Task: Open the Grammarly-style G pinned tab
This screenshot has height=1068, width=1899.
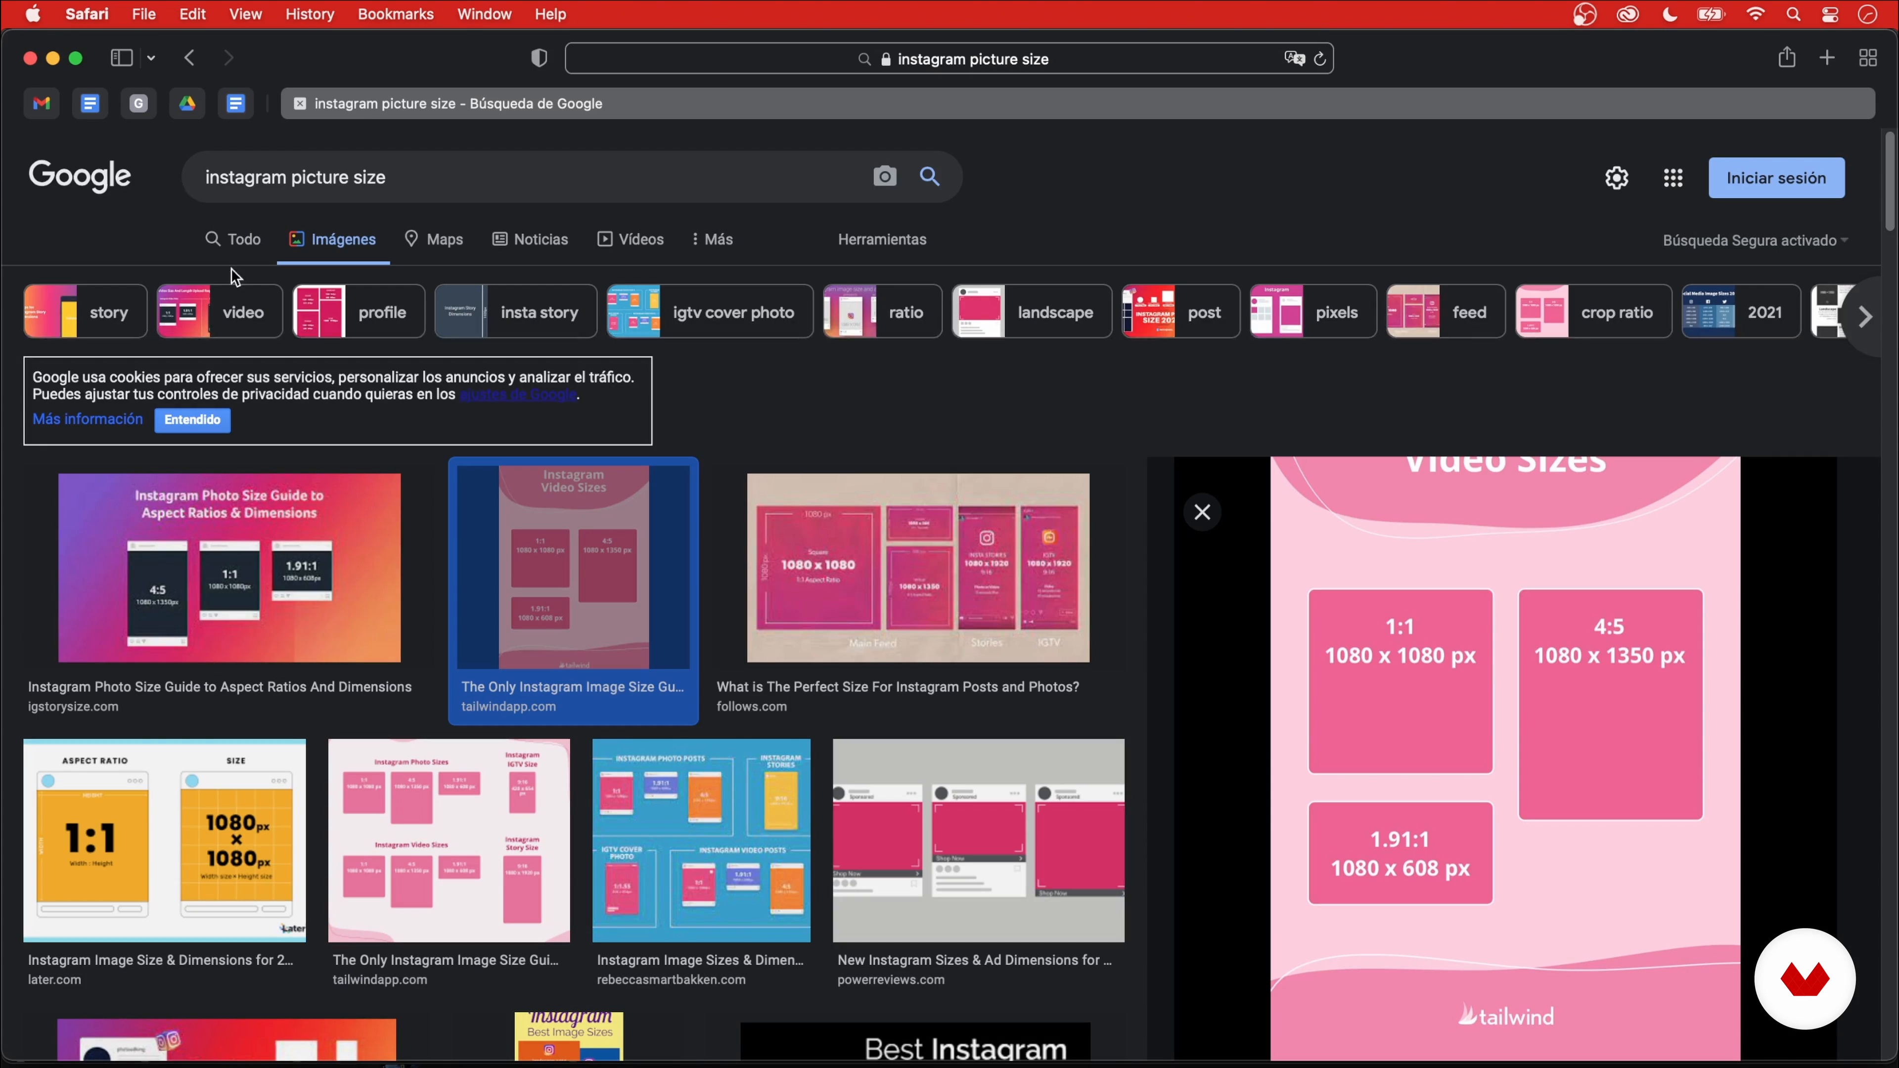Action: (138, 104)
